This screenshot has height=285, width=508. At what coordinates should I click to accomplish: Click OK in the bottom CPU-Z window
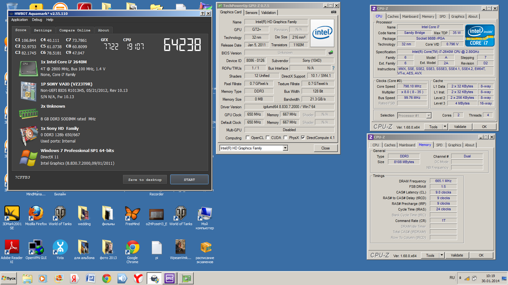pyautogui.click(x=481, y=255)
